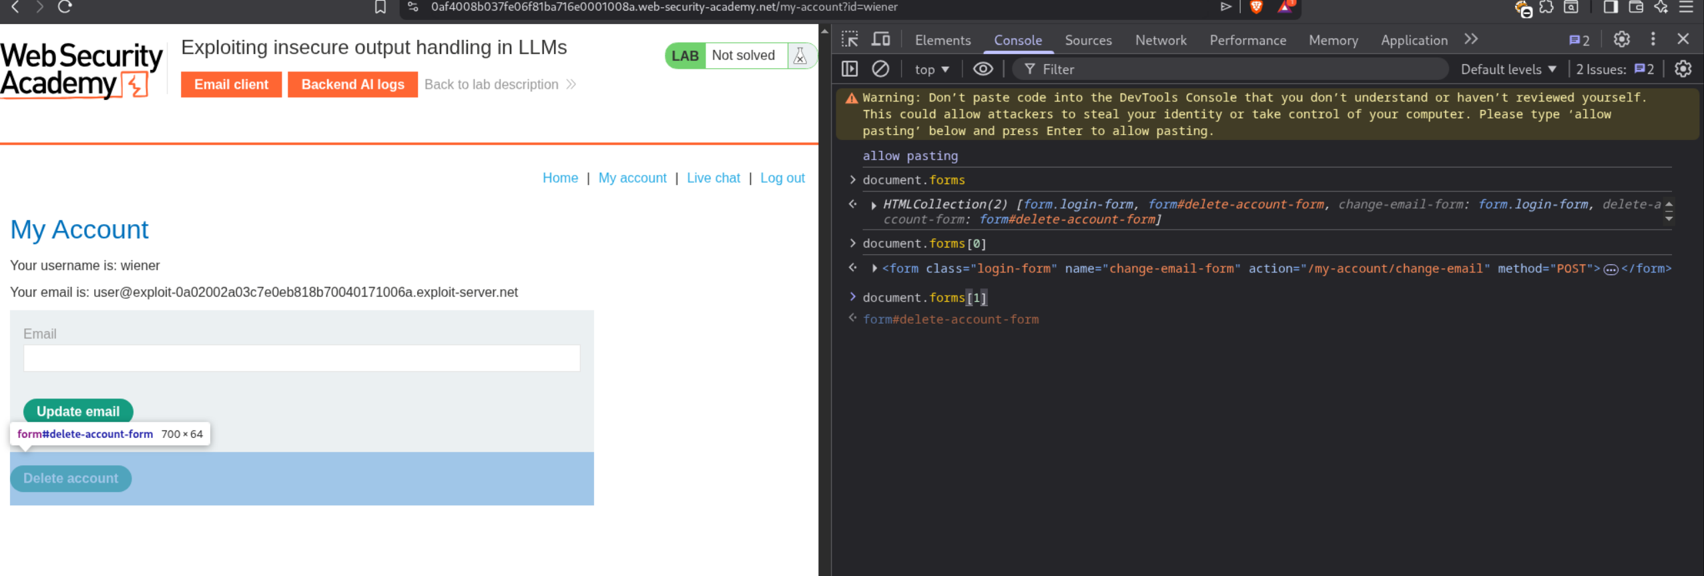Click the Brave Shields lion icon
Image resolution: width=1704 pixels, height=576 pixels.
tap(1255, 7)
